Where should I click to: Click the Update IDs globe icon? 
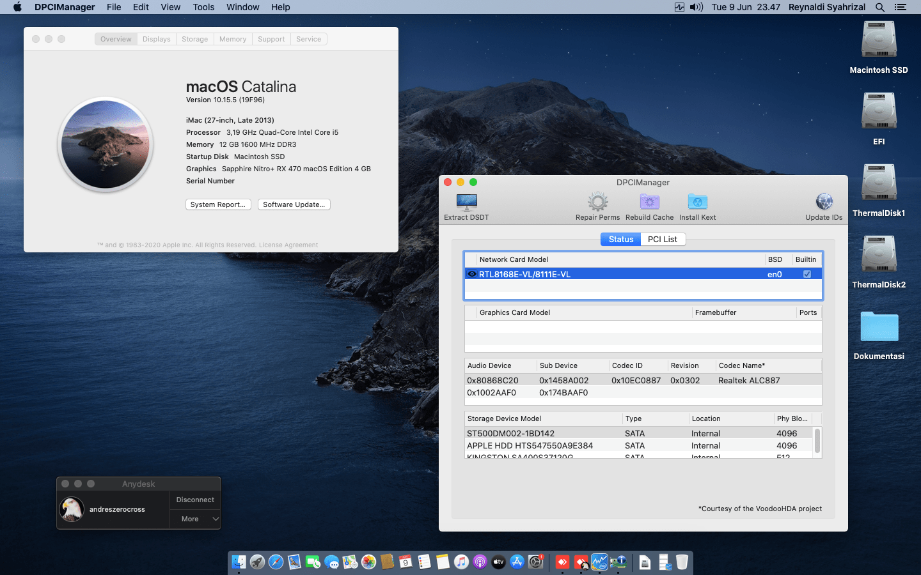[824, 201]
